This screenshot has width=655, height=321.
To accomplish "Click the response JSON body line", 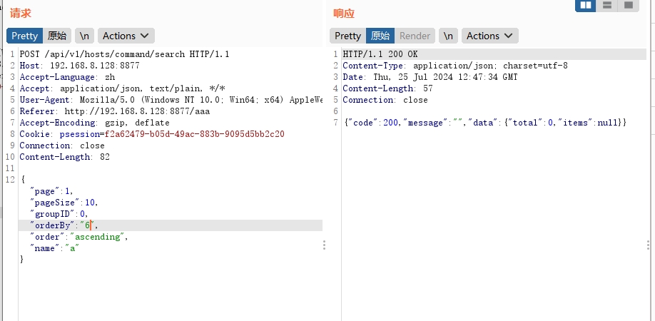I will 485,123.
